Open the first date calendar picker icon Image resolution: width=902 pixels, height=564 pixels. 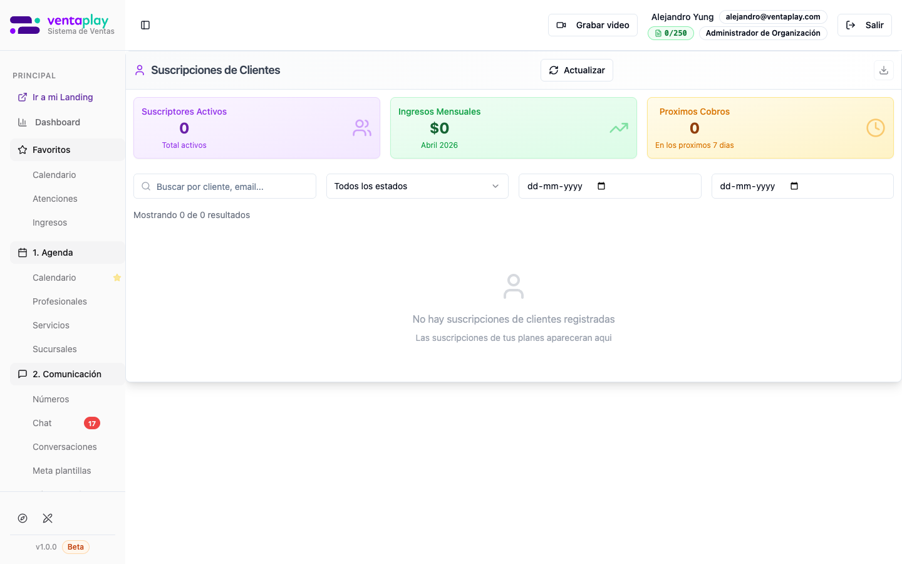pos(601,186)
